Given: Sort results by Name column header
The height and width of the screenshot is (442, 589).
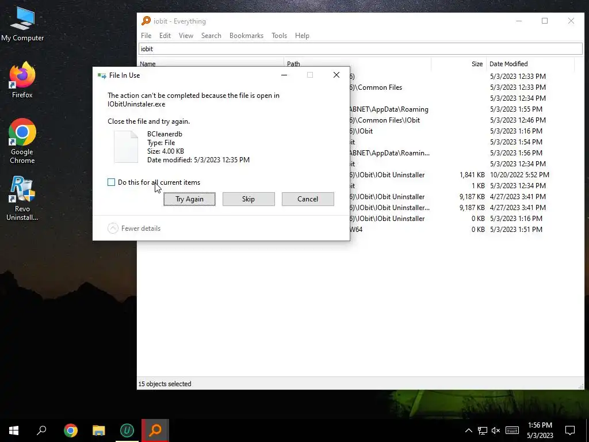Looking at the screenshot, I should (211, 63).
